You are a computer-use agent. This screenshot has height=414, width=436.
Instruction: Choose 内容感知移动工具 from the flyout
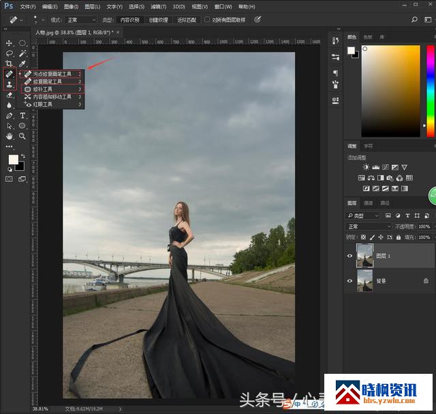click(x=52, y=97)
